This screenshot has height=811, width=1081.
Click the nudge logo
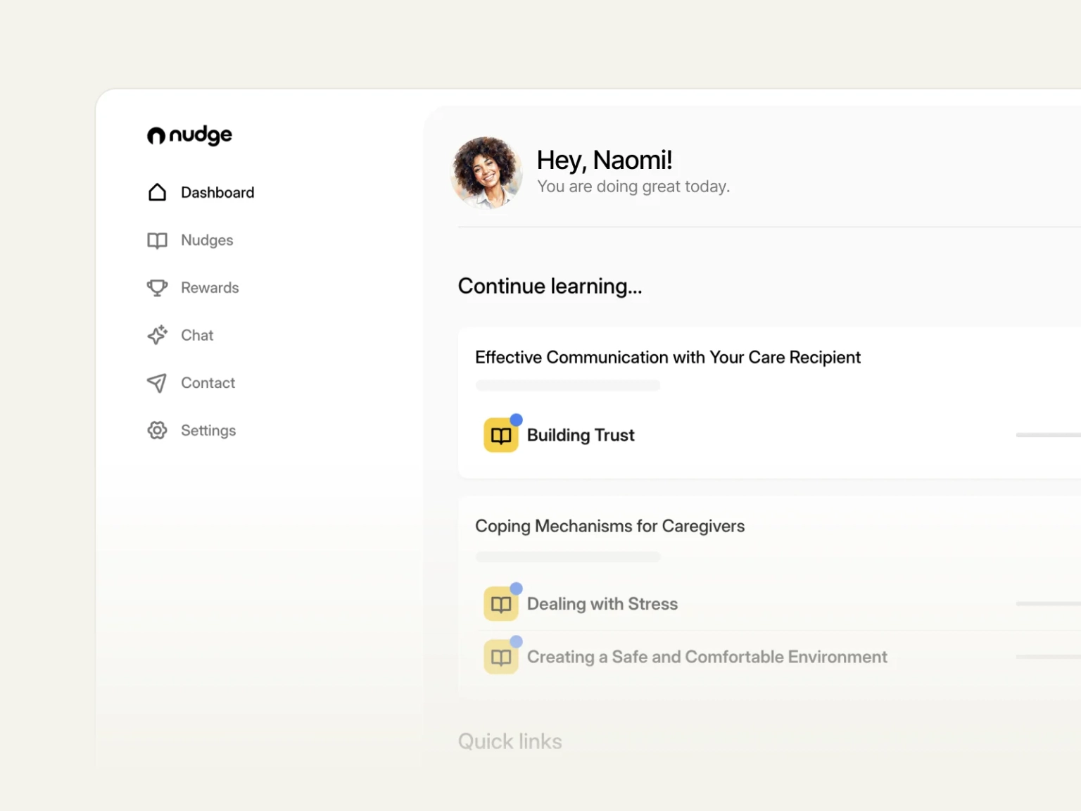189,135
